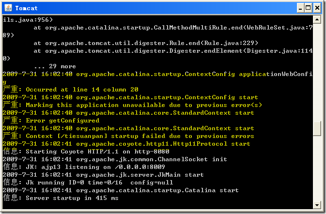326x214 pixels.
Task: Click the scrollbar track below the thumb
Action: pyautogui.click(x=317, y=168)
